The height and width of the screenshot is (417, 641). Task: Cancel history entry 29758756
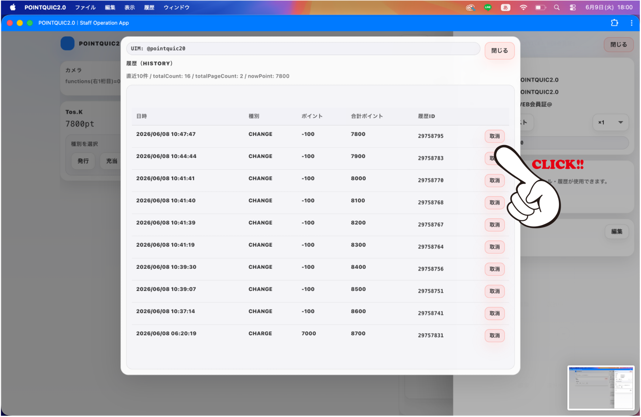494,269
